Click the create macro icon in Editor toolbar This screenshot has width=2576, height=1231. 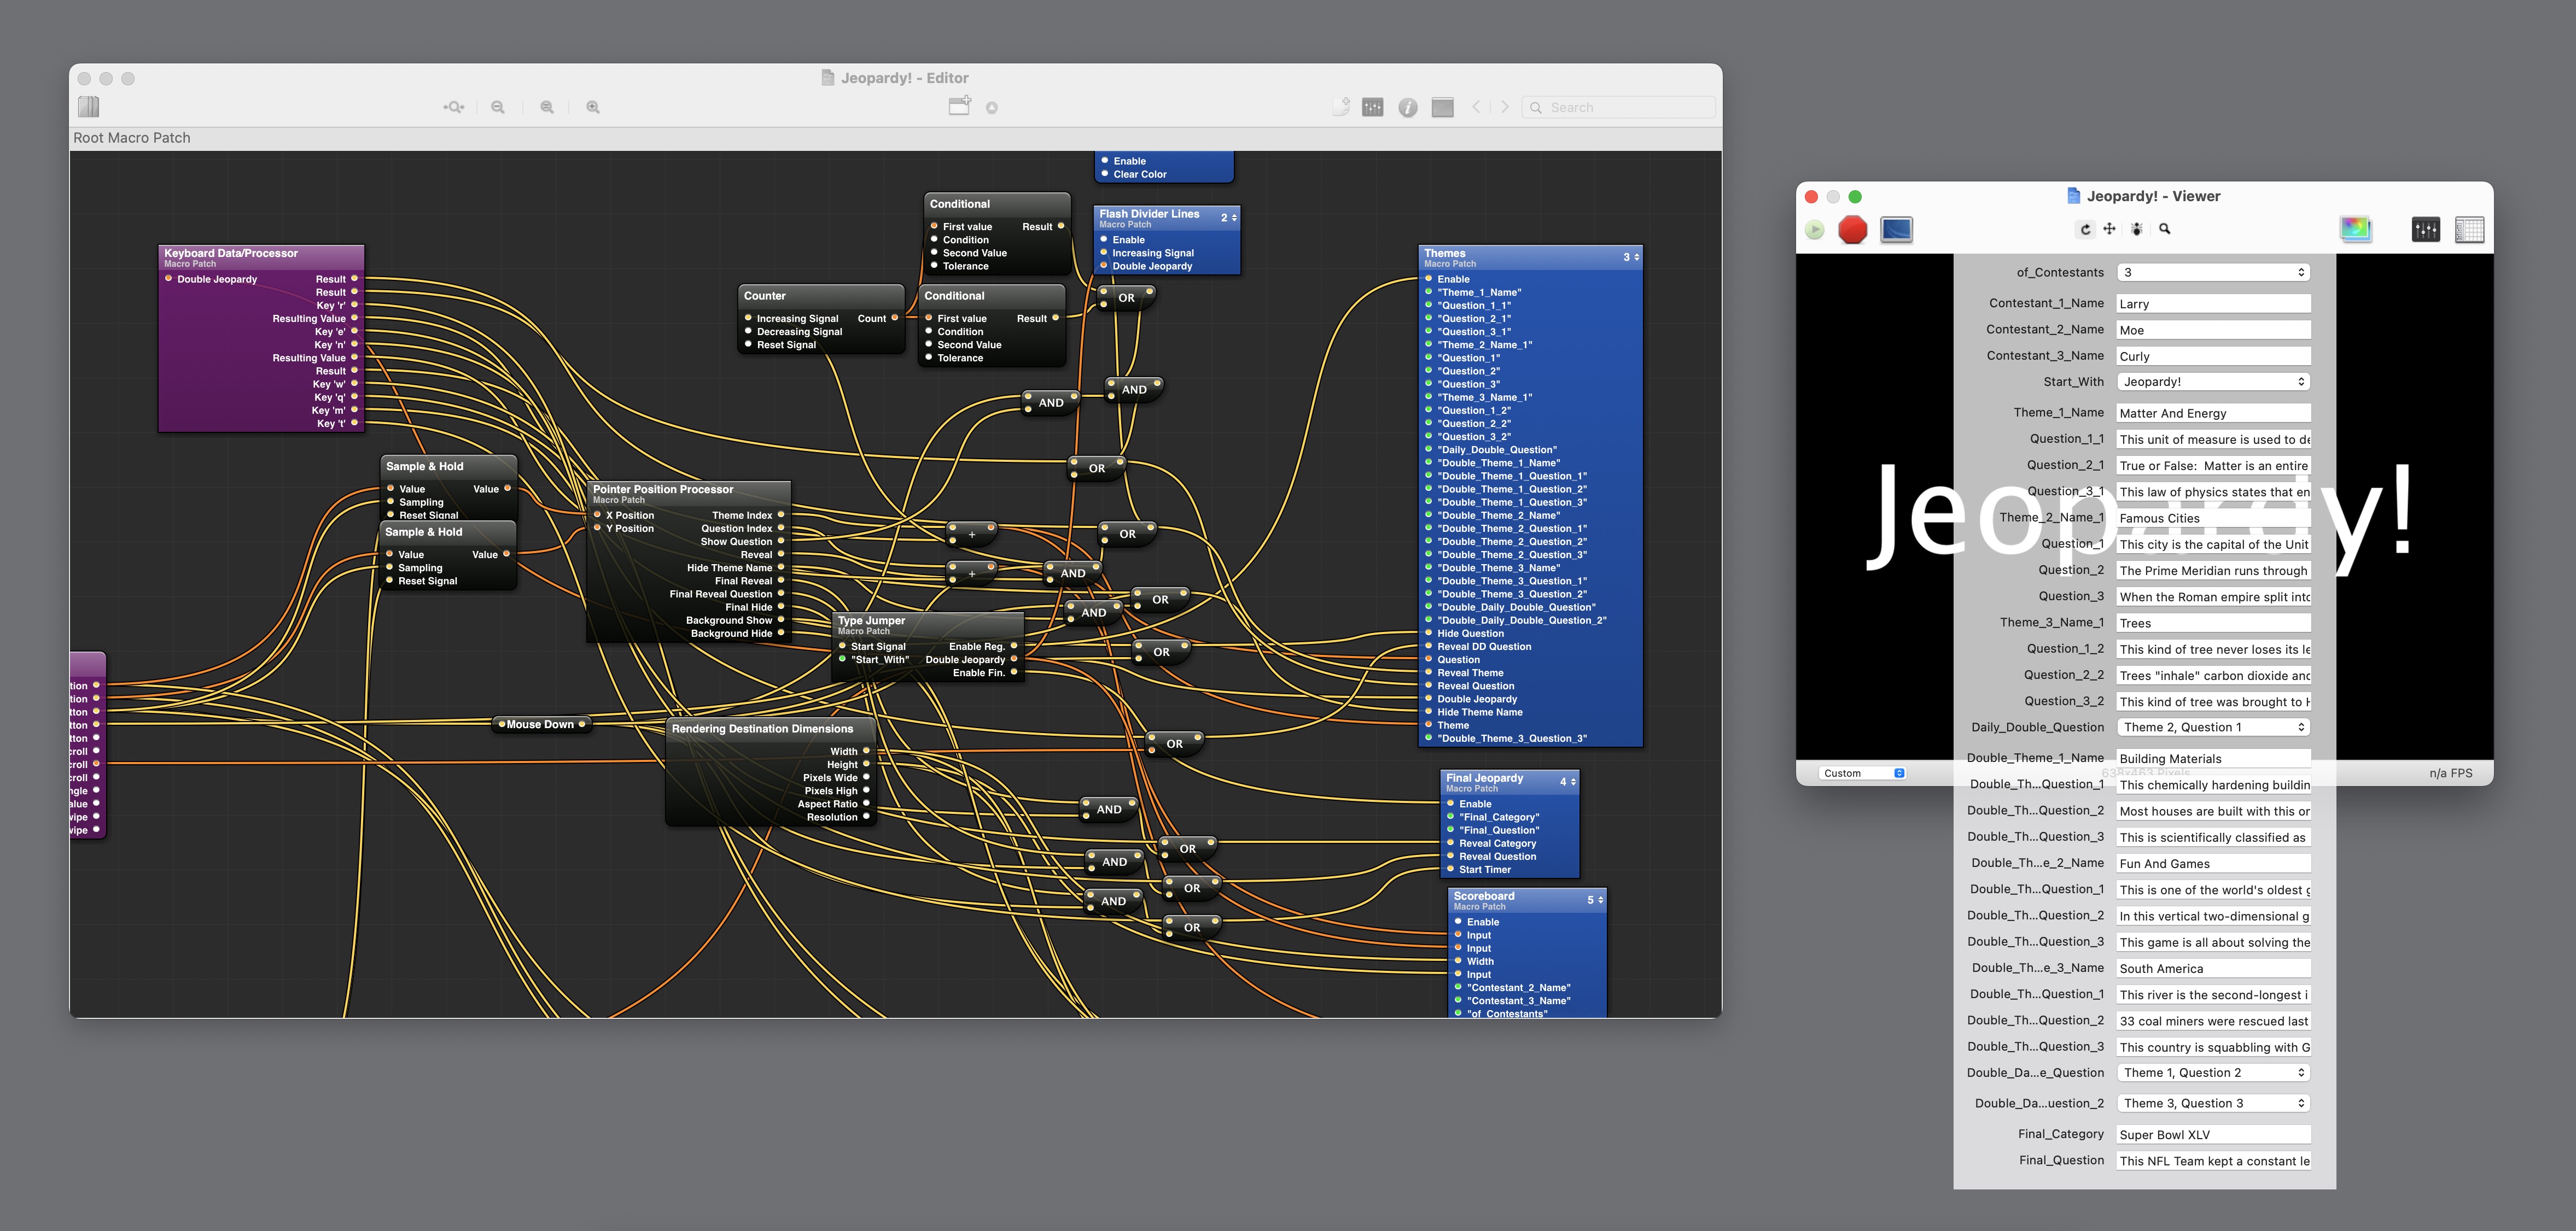point(959,106)
